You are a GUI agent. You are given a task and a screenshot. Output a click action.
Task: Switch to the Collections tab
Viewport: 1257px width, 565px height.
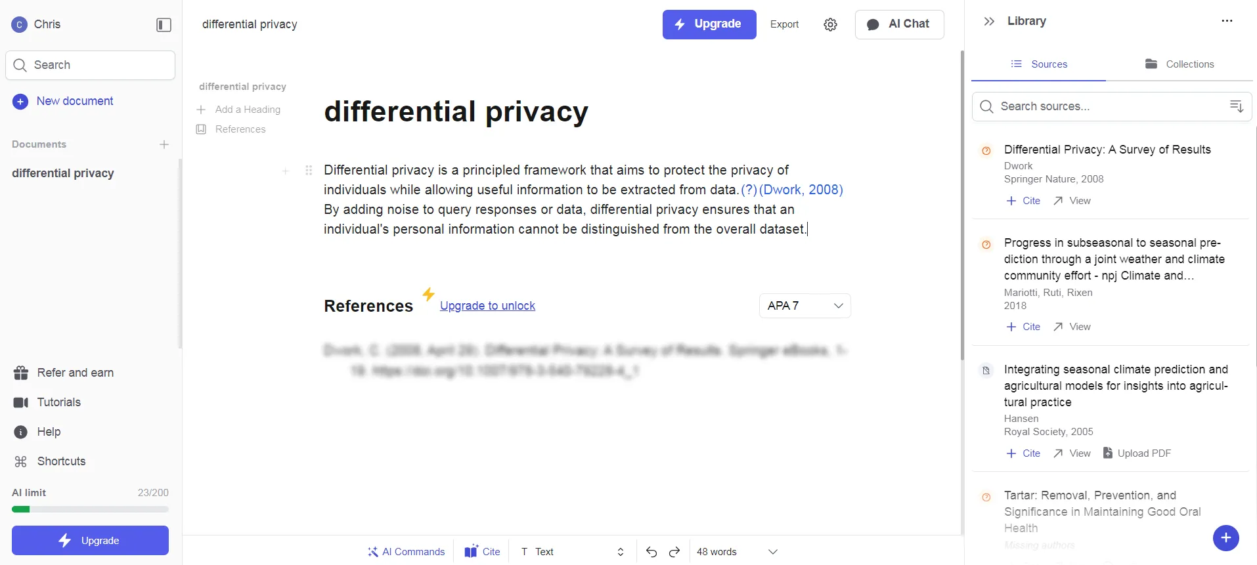pyautogui.click(x=1180, y=64)
